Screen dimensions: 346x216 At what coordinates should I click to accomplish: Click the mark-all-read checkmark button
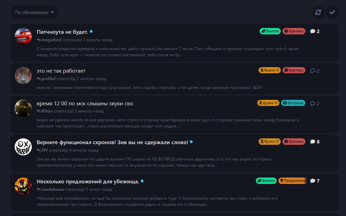332,12
